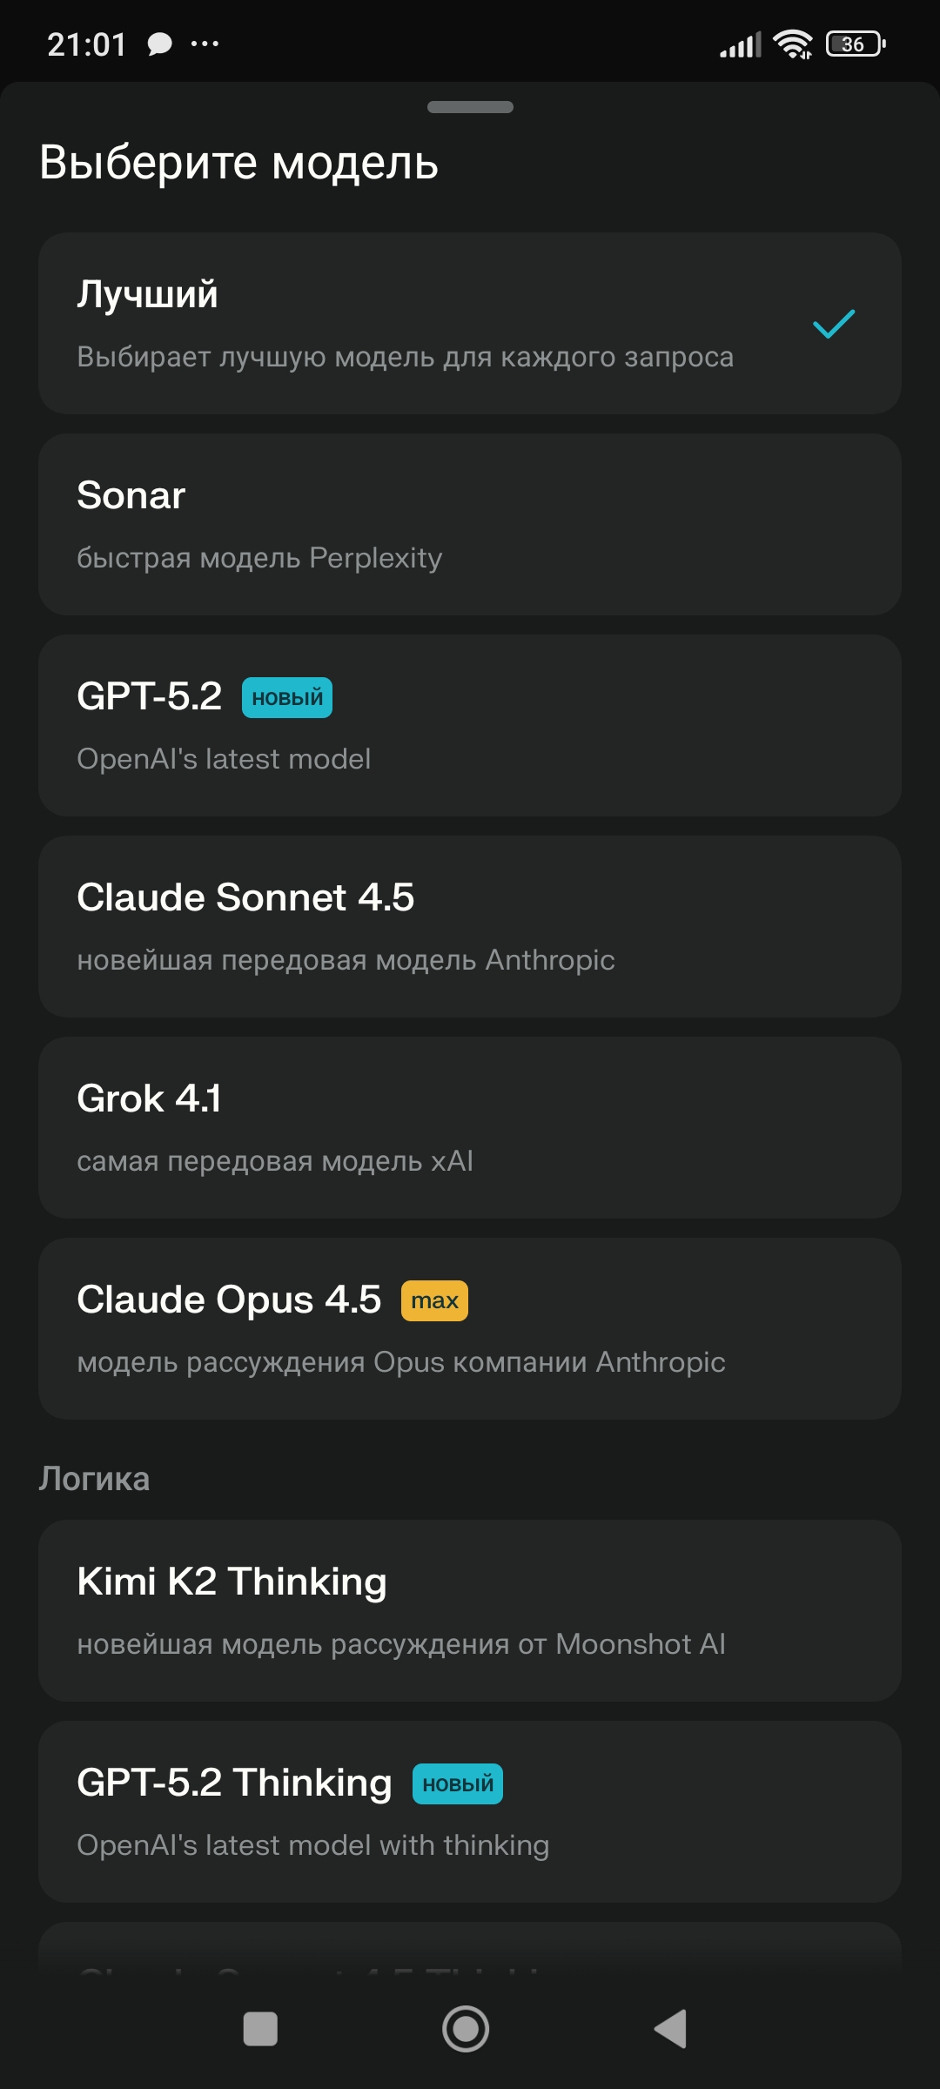Tap the max badge on Claude Opus 4.5
The width and height of the screenshot is (940, 2089).
click(x=434, y=1300)
